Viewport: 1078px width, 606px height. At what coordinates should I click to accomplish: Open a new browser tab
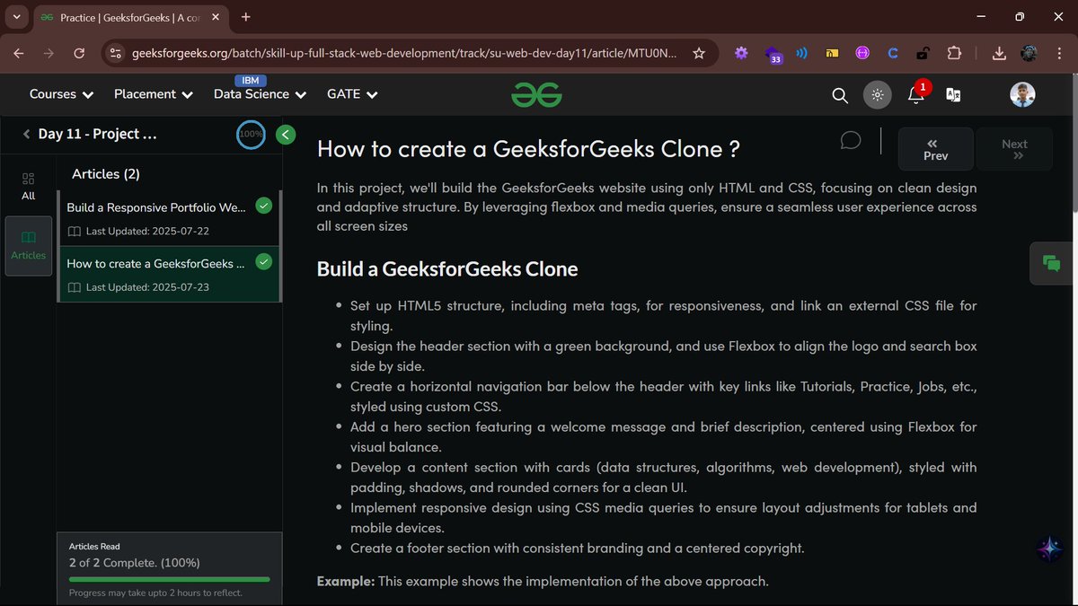click(x=246, y=16)
